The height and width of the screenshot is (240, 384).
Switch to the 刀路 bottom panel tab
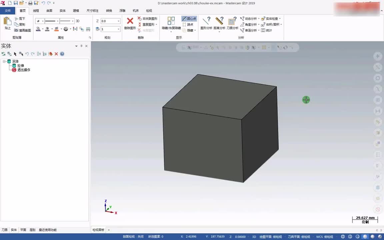pyautogui.click(x=5, y=230)
